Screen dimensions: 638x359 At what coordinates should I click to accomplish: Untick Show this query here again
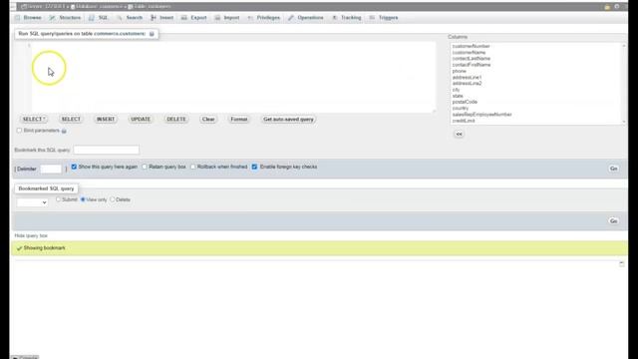click(x=74, y=167)
